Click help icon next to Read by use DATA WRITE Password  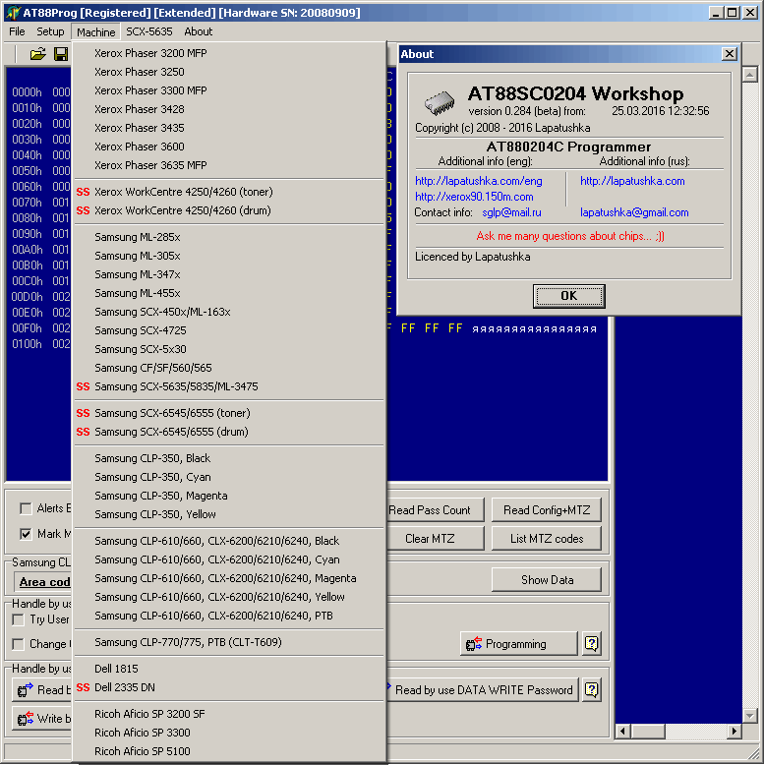tap(591, 689)
